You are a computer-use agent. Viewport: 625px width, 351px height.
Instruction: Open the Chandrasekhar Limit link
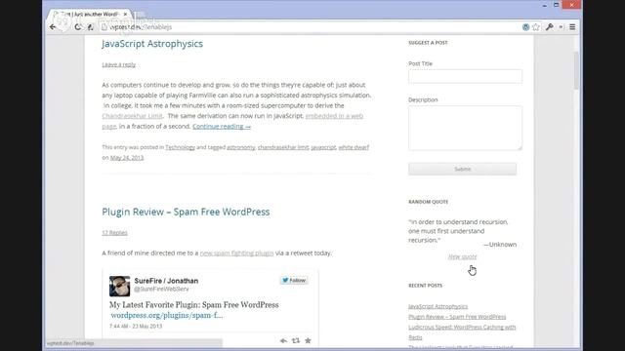coord(133,116)
